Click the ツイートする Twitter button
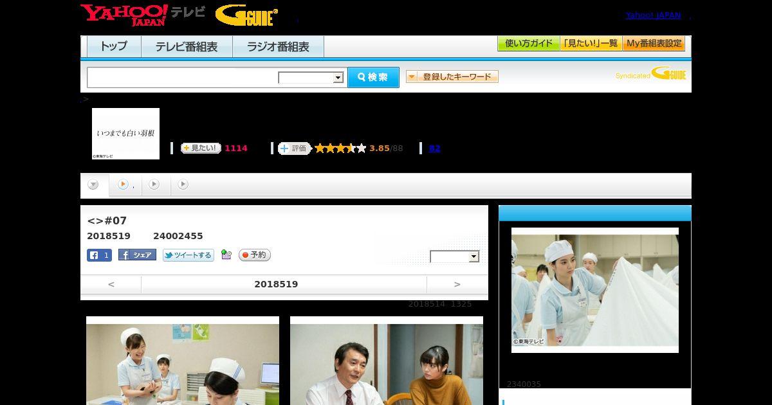The width and height of the screenshot is (772, 405). 188,255
